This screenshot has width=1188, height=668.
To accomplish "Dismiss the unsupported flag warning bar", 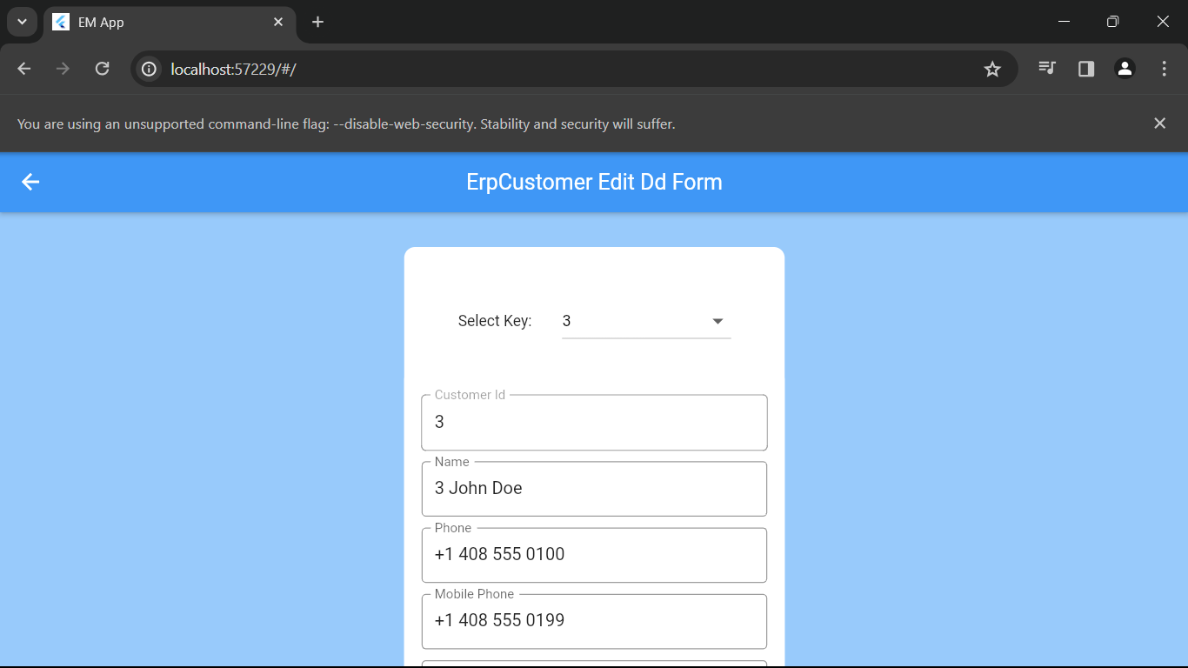I will pos(1159,124).
